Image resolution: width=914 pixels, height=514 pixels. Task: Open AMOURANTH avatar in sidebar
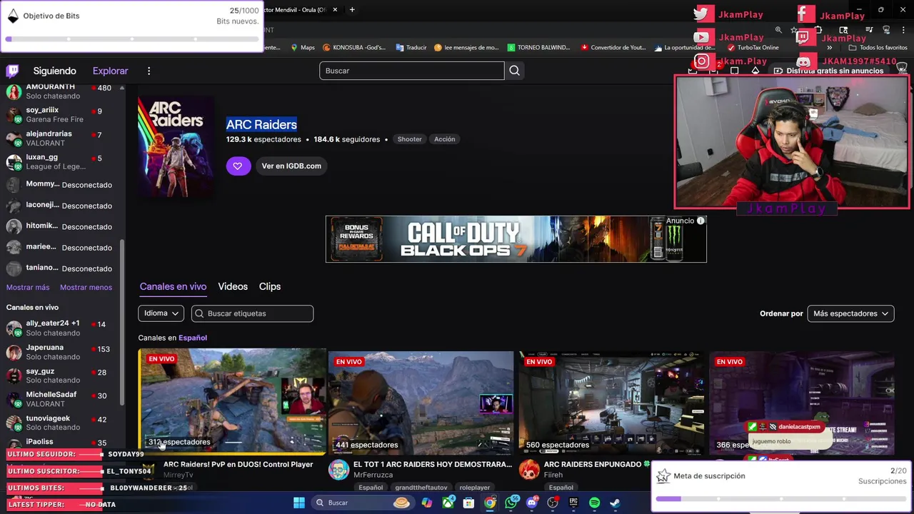tap(14, 91)
